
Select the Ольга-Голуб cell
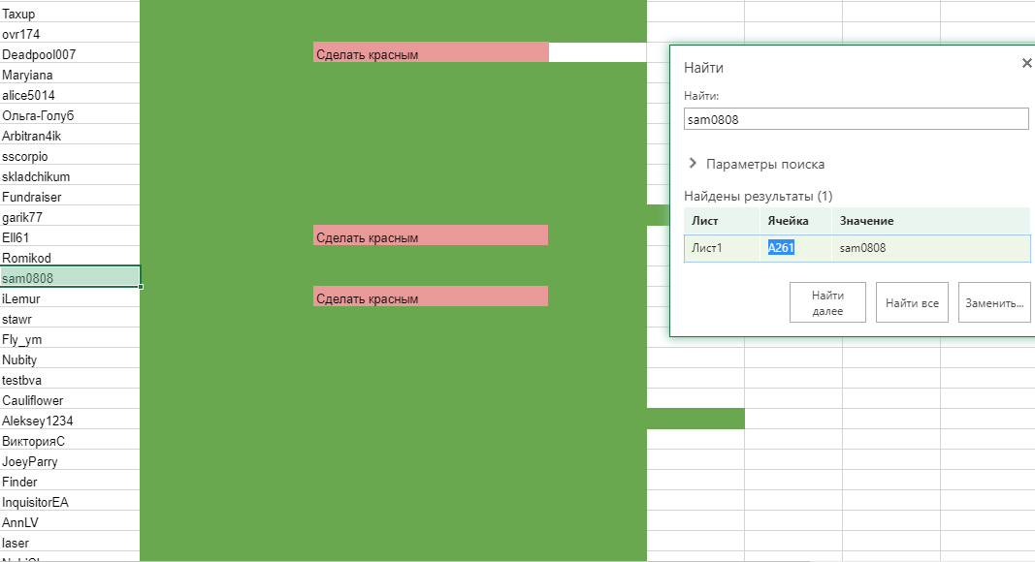click(70, 114)
